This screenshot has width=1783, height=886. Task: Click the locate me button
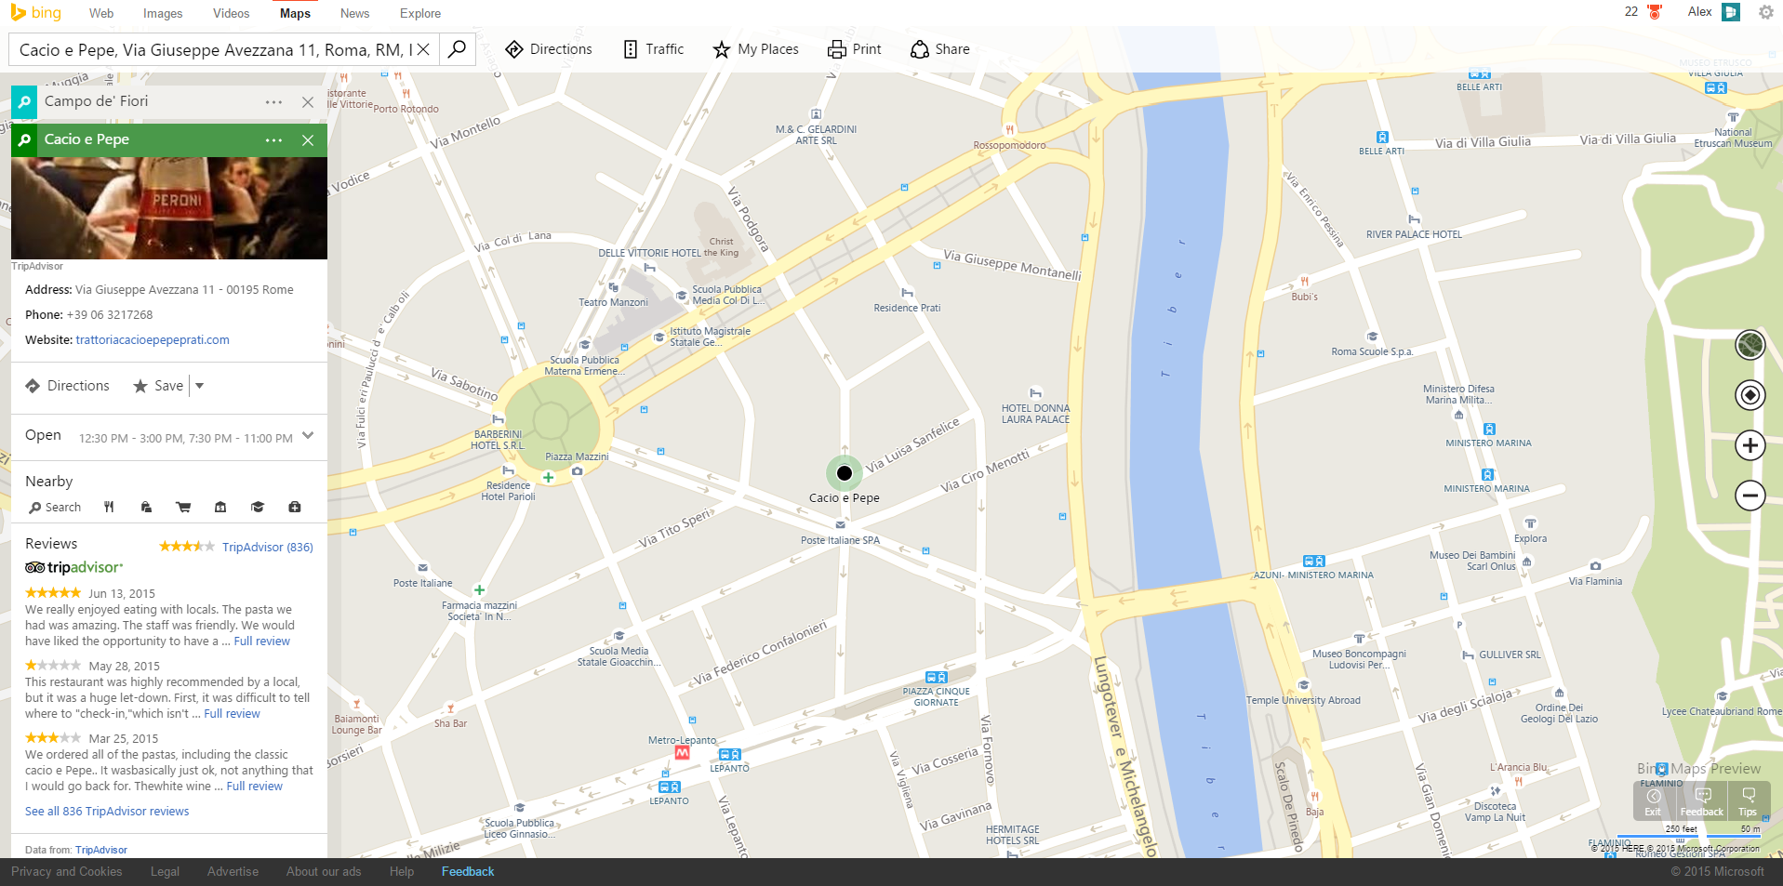pos(1750,395)
